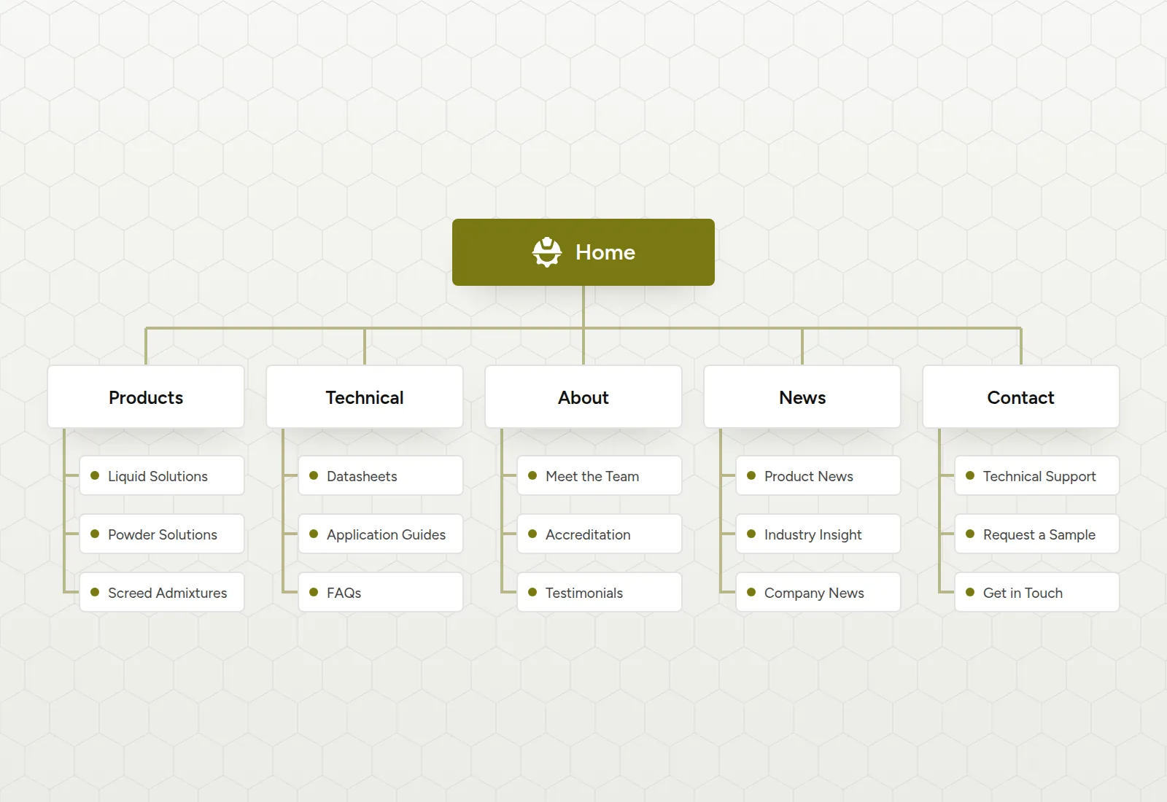This screenshot has width=1167, height=802.
Task: Open Technical Support item
Action: [1037, 475]
